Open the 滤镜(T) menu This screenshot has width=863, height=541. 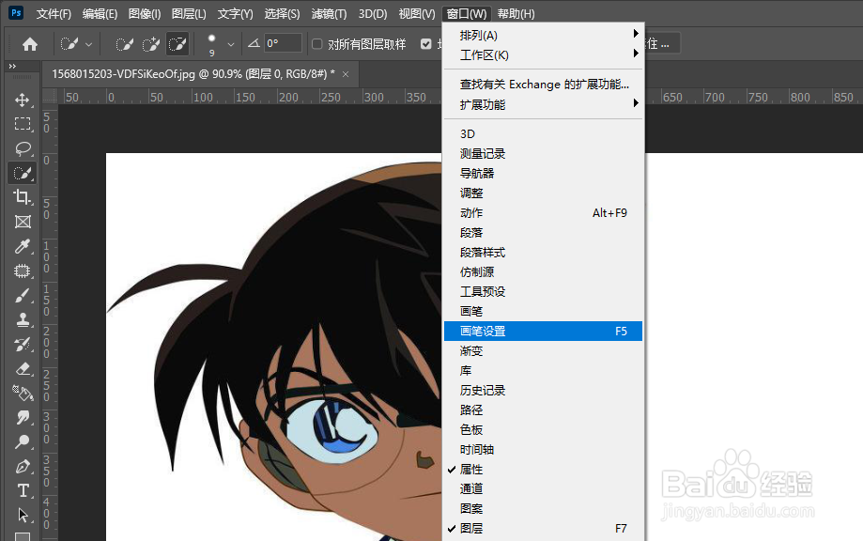[x=329, y=14]
